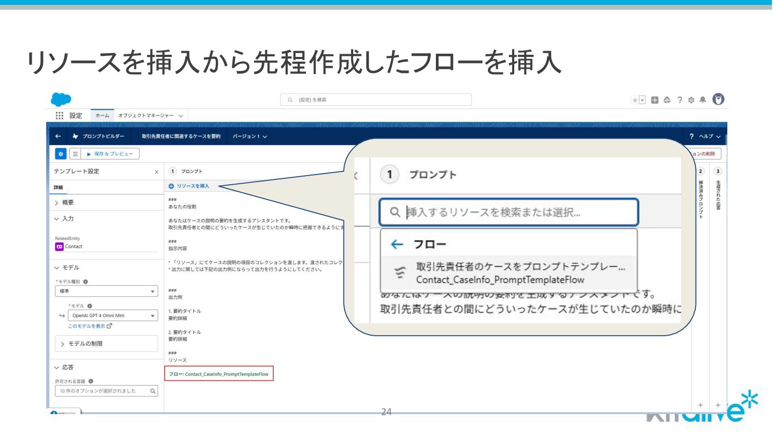773x435 pixels.
Task: Click リソースを挿入 link
Action: pyautogui.click(x=189, y=186)
